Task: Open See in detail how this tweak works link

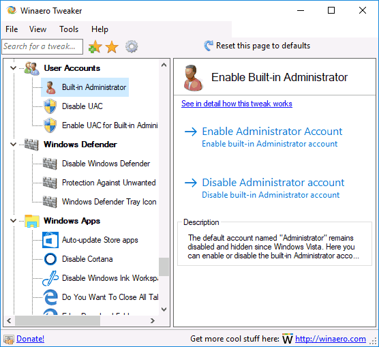Action: [x=237, y=104]
